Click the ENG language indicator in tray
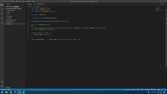 point(155,92)
